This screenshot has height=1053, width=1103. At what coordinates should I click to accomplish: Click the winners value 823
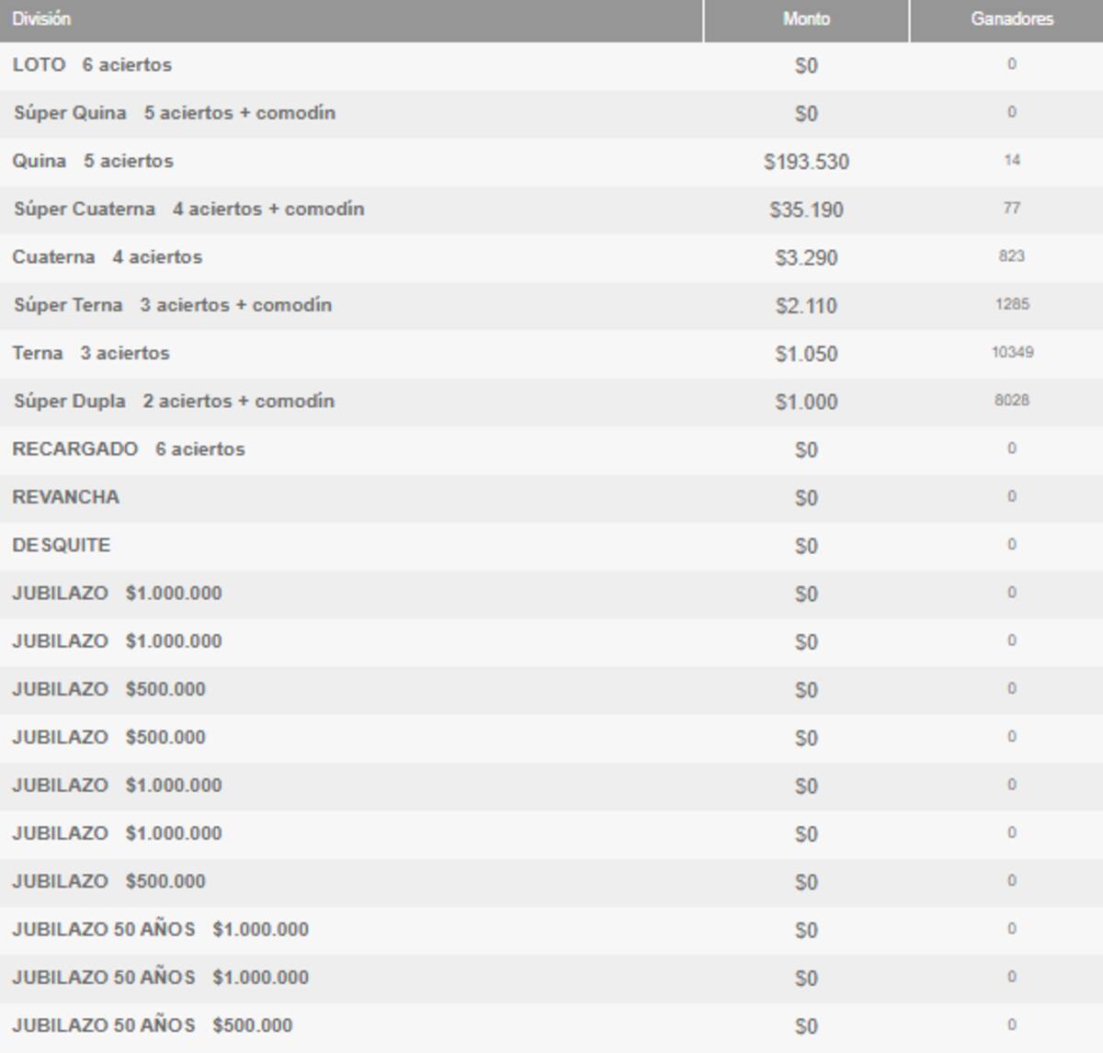tap(1012, 256)
